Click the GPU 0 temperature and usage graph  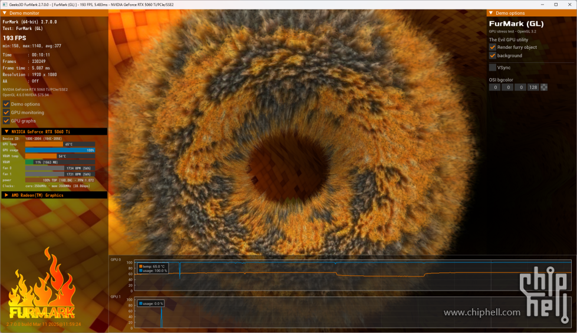pos(352,275)
